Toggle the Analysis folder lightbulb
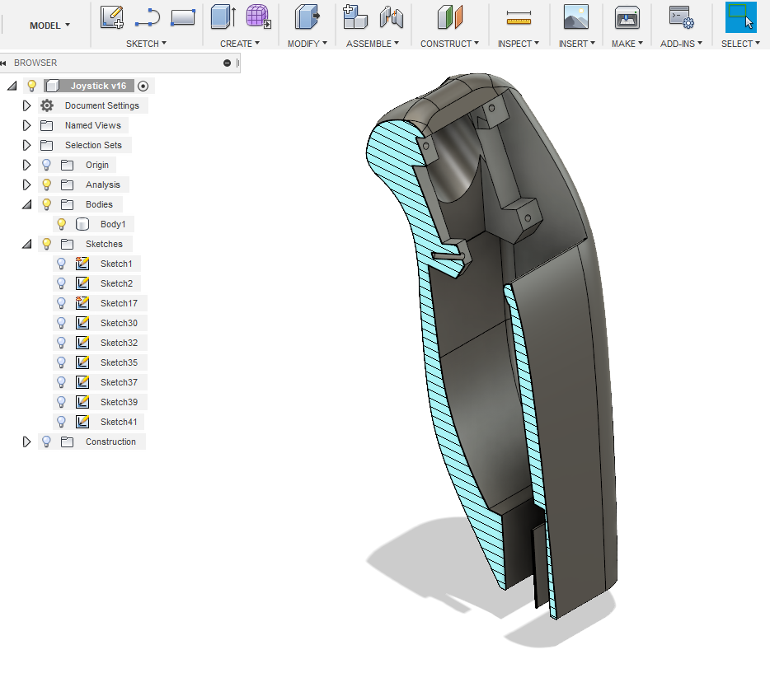 [47, 185]
